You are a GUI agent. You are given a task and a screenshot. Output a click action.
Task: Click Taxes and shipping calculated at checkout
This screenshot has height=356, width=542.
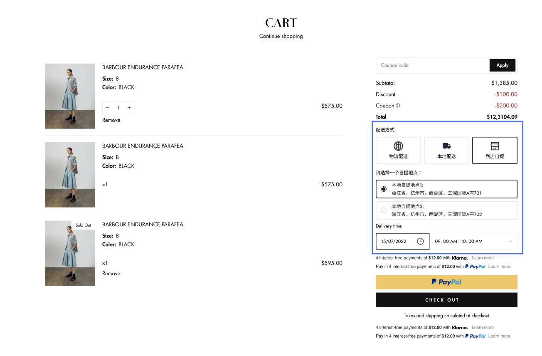[446, 316]
